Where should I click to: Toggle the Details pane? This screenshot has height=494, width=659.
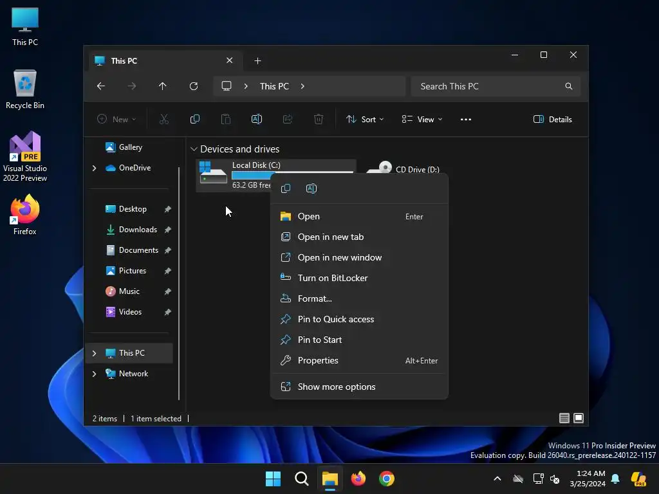[x=552, y=119]
